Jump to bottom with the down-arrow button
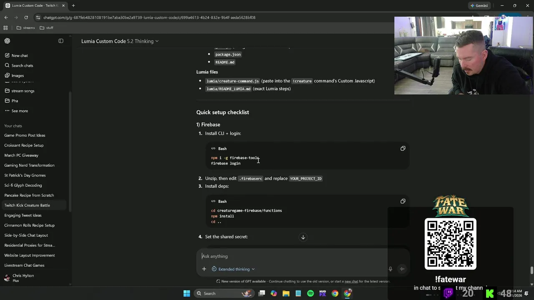The width and height of the screenshot is (534, 300). (303, 237)
